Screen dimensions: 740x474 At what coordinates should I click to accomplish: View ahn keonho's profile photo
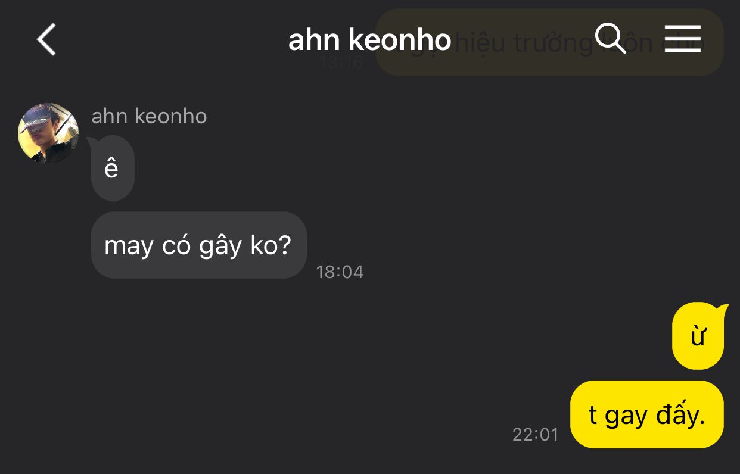(48, 133)
